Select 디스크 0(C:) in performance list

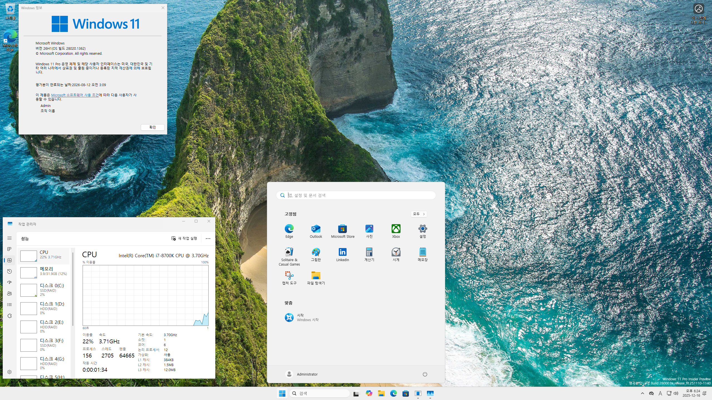44,290
